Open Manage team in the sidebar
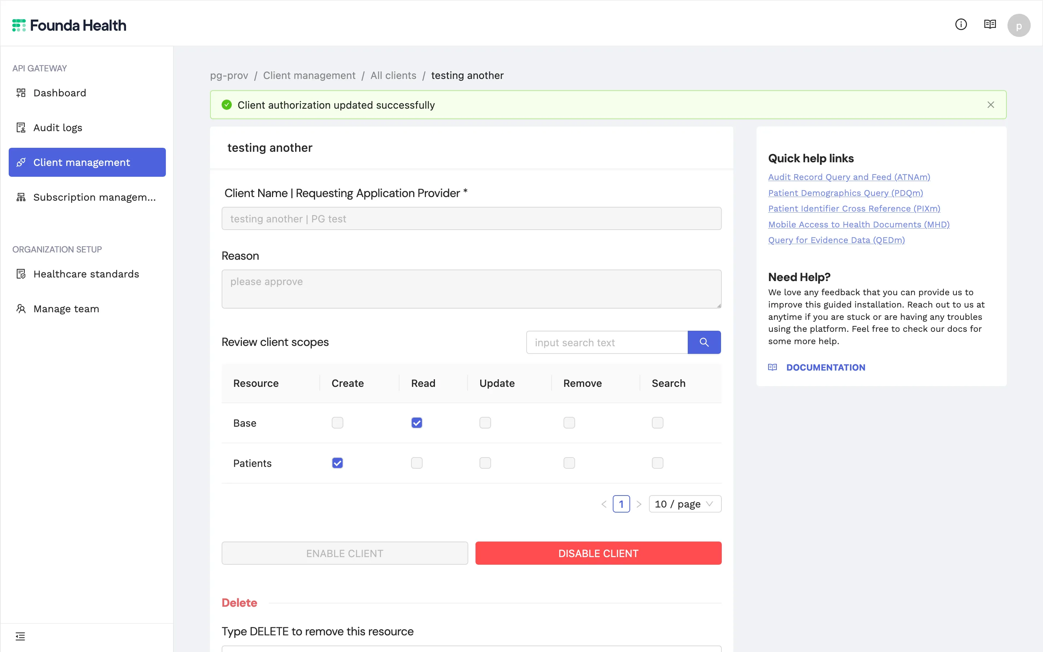 point(87,309)
